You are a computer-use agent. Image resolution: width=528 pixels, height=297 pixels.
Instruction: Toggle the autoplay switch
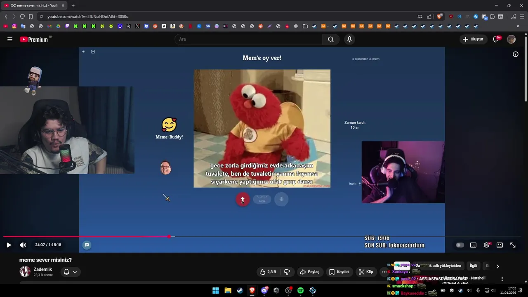[x=460, y=245]
